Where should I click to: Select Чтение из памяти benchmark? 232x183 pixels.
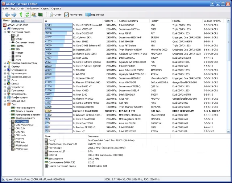(x=25, y=108)
